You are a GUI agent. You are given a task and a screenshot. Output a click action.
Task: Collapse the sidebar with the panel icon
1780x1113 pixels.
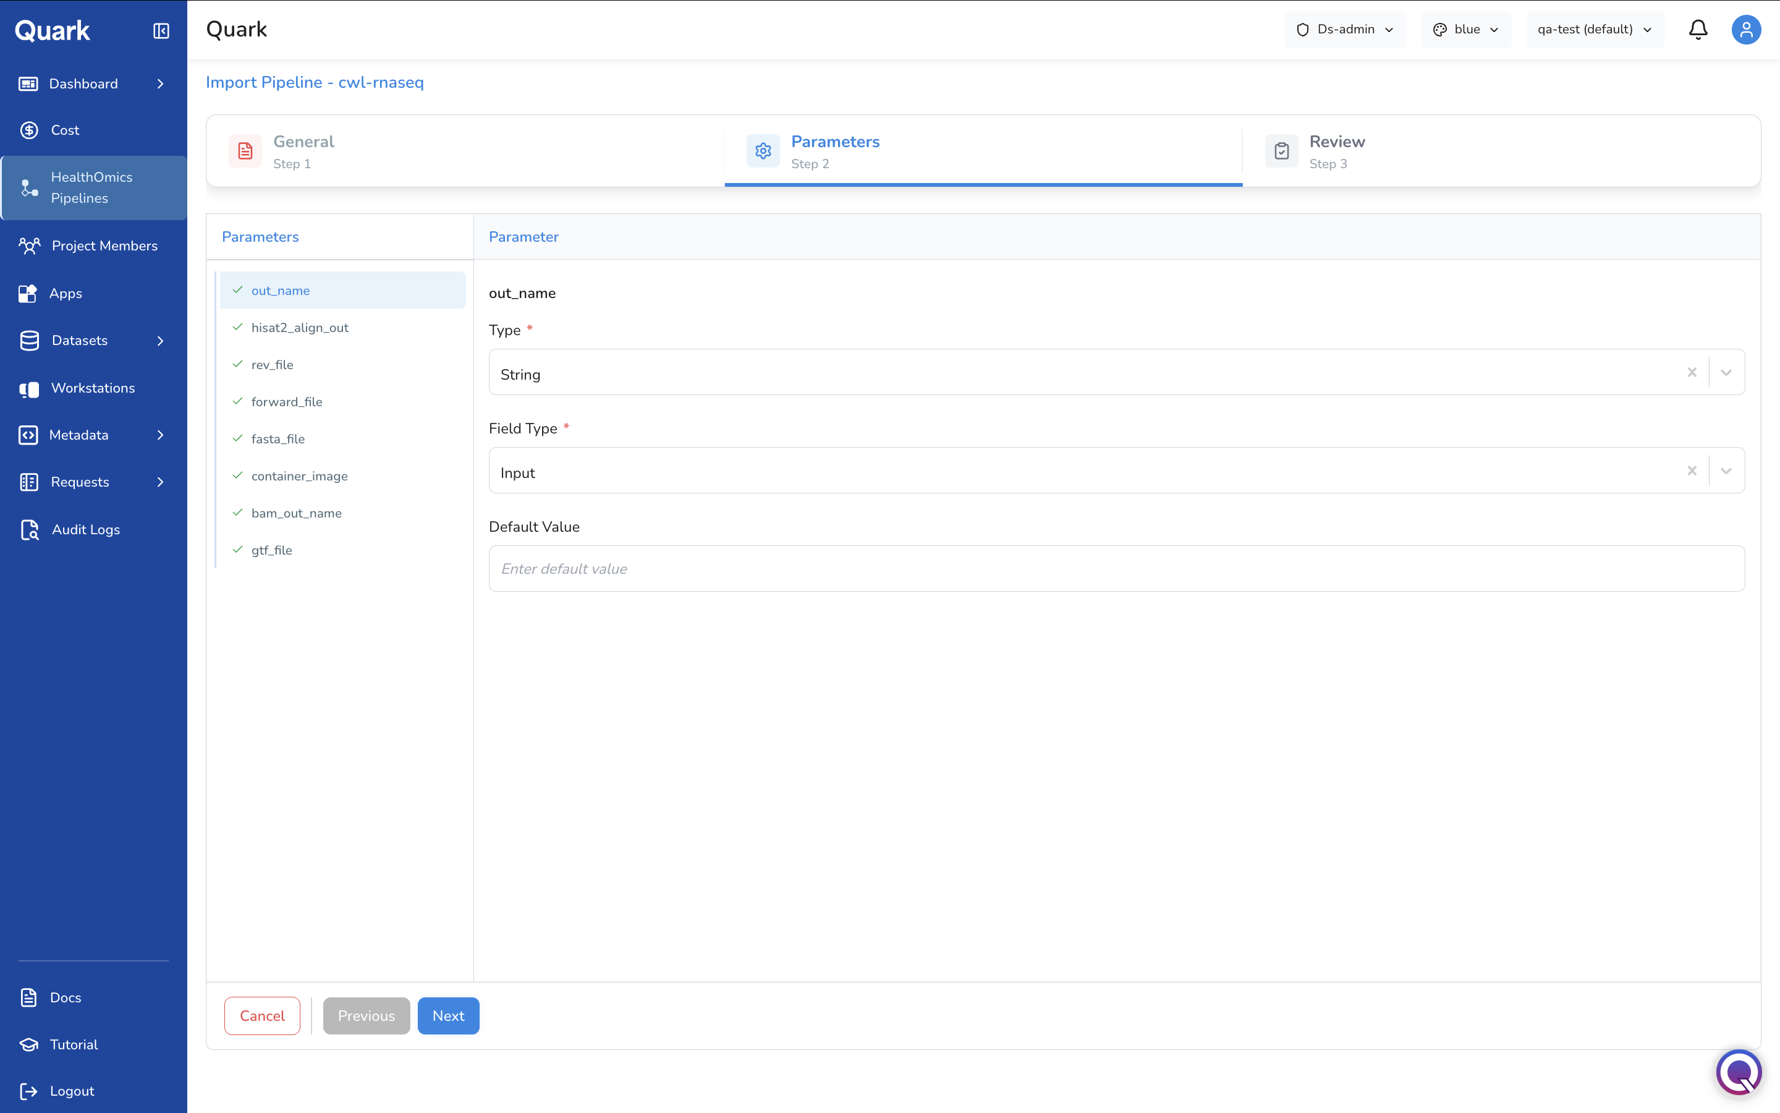click(161, 30)
